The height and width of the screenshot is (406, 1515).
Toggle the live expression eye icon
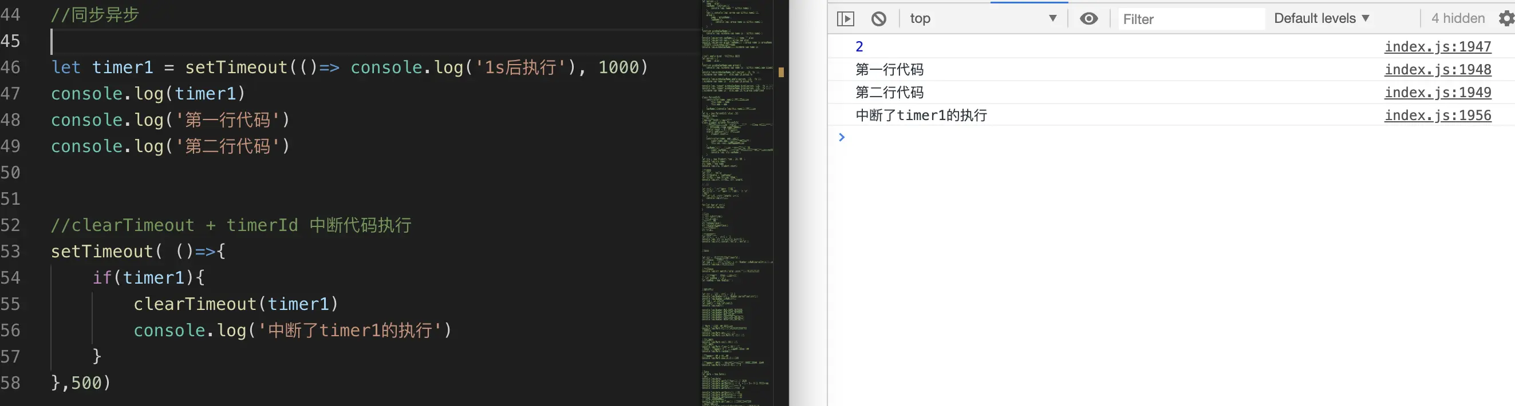click(1088, 19)
